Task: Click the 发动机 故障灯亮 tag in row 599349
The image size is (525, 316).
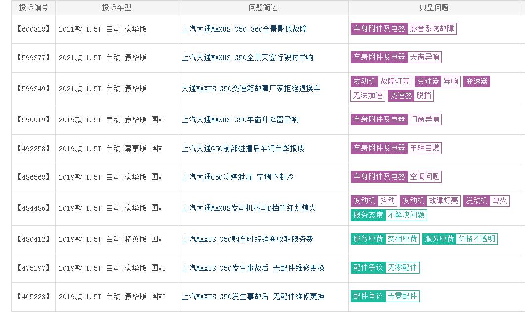Action: point(381,81)
